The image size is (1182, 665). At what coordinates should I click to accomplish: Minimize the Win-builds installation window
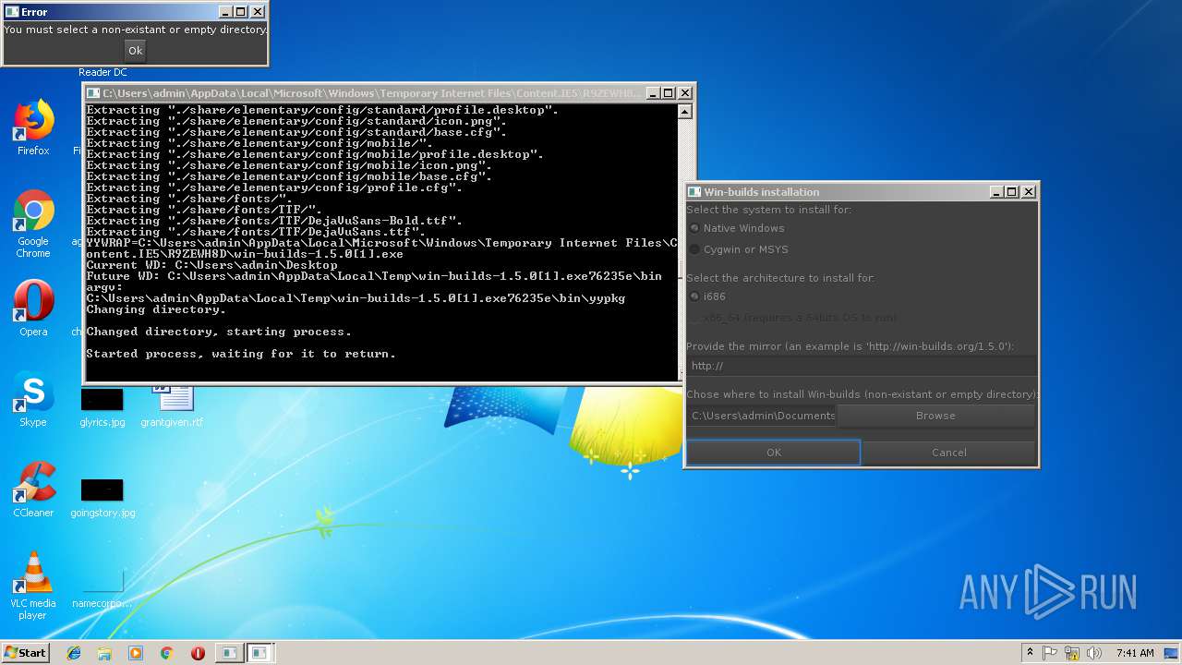click(x=995, y=192)
